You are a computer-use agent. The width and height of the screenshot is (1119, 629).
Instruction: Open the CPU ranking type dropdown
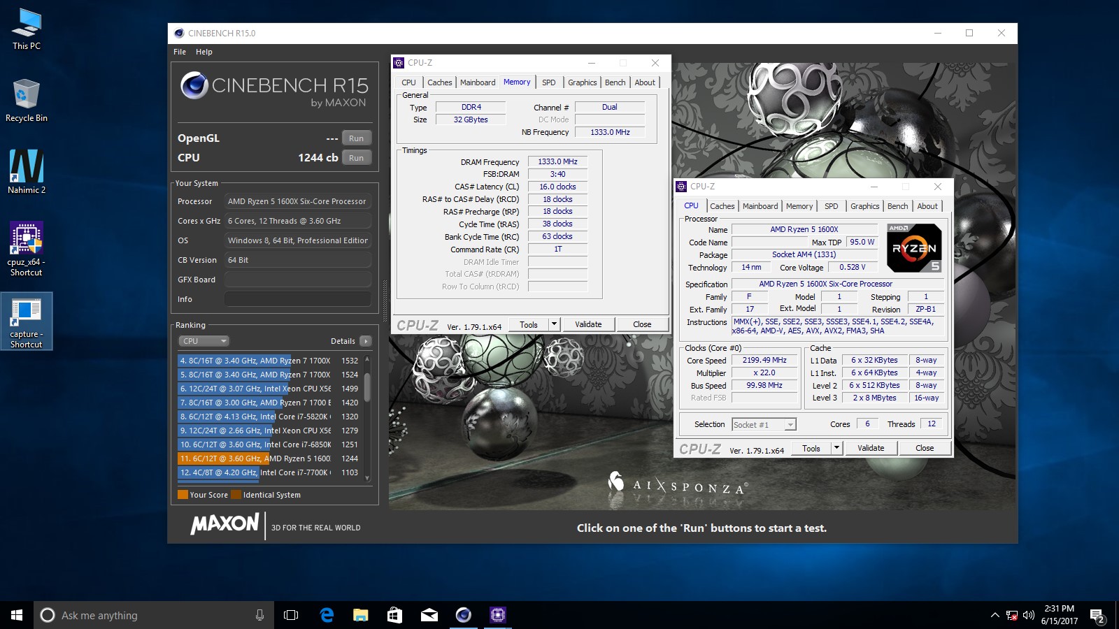[x=204, y=341]
